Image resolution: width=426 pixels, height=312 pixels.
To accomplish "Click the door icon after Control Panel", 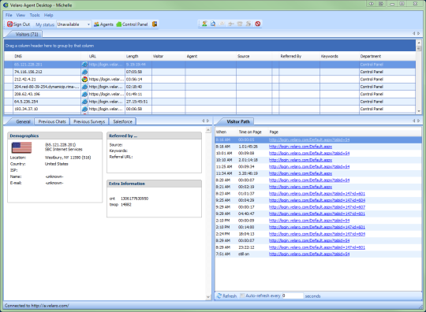I will tap(155, 24).
